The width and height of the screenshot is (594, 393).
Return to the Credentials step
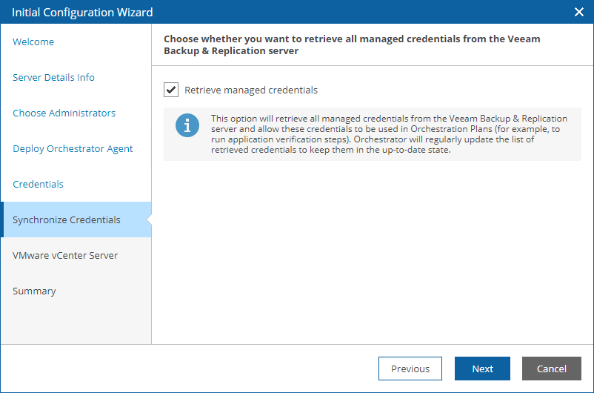coord(38,184)
